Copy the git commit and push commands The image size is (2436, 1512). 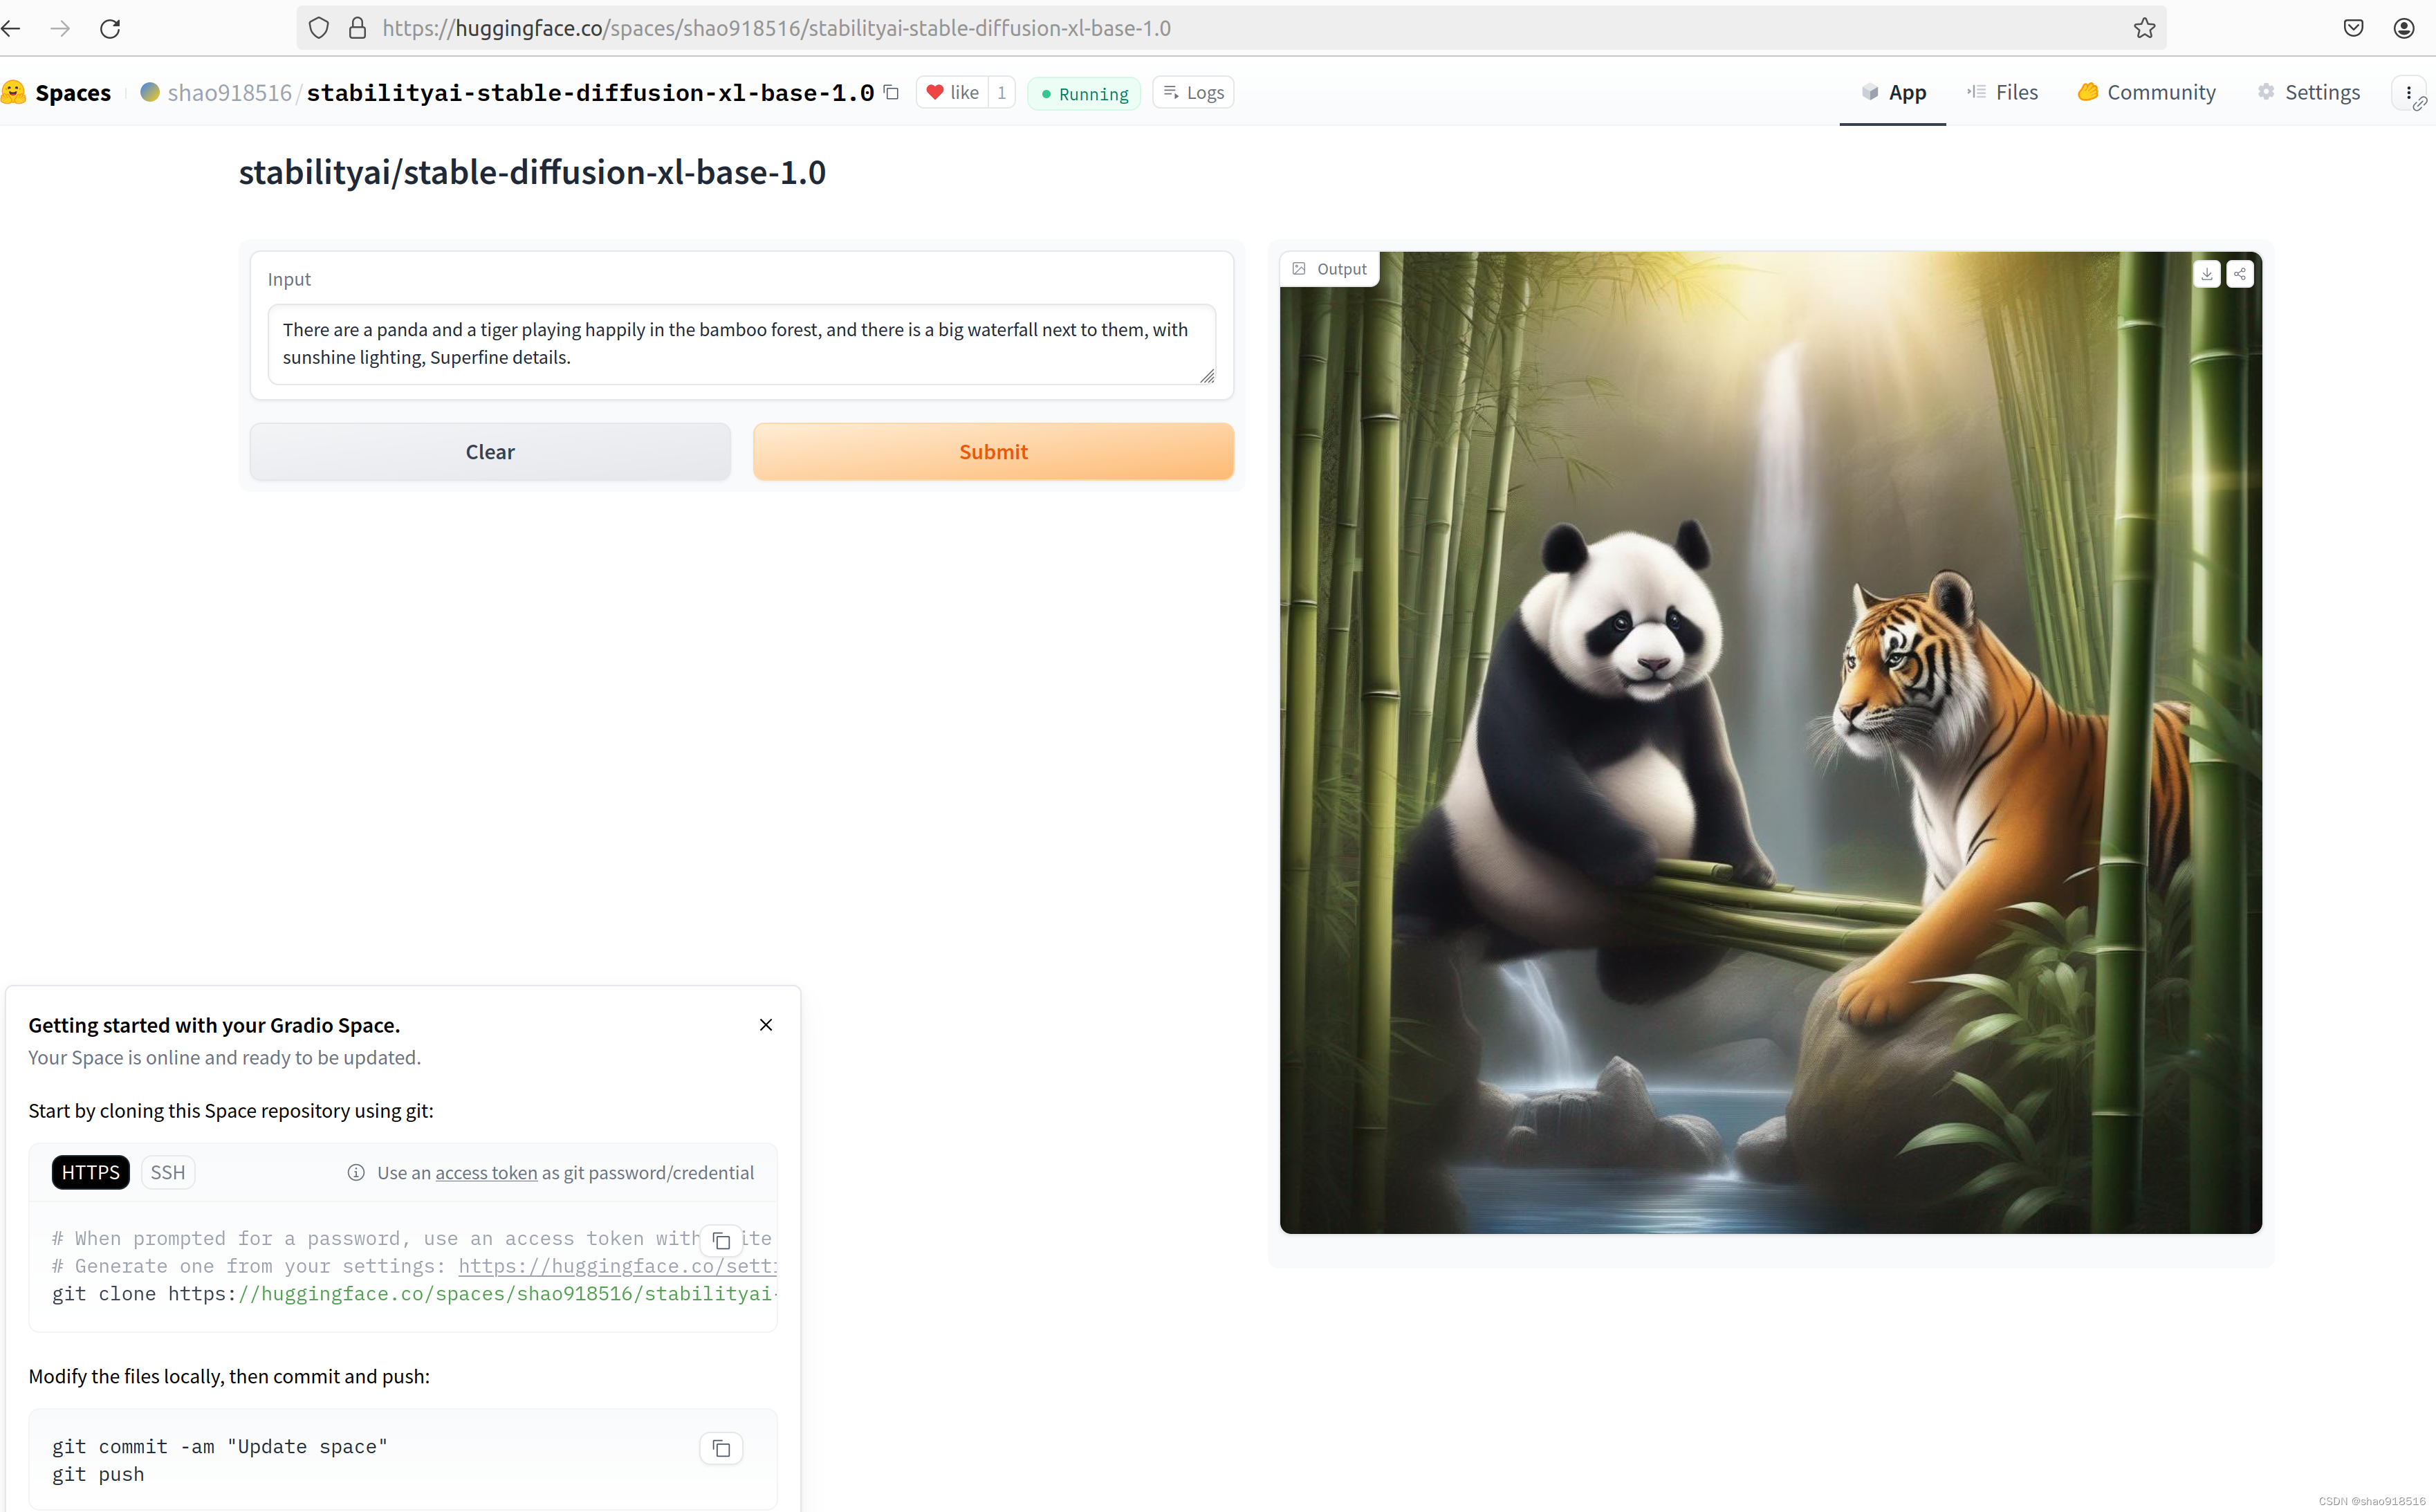[x=721, y=1448]
